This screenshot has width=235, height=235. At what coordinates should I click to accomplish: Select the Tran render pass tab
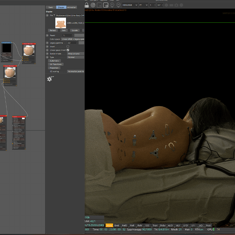click(x=155, y=225)
